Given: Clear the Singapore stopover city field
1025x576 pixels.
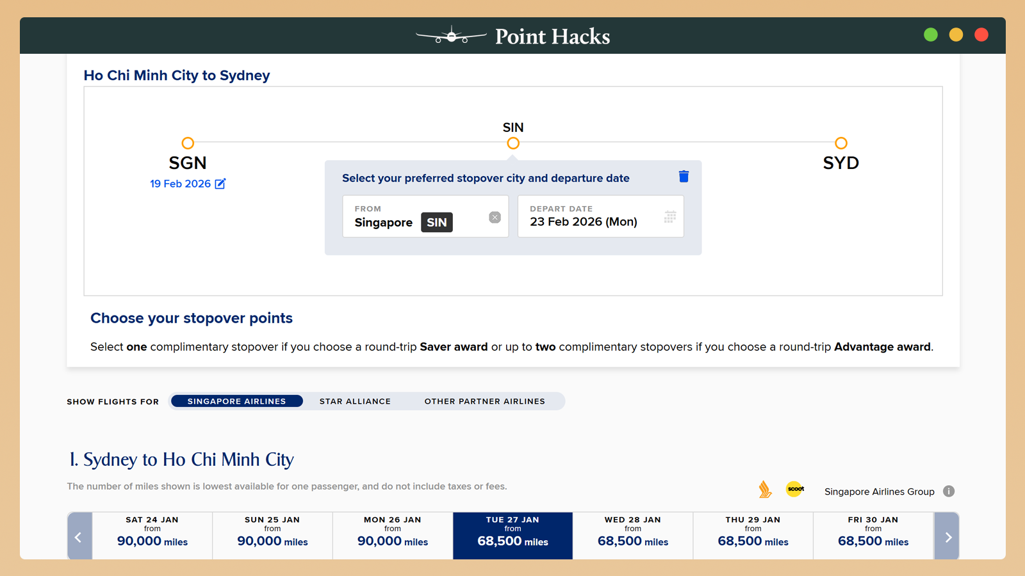Looking at the screenshot, I should [x=495, y=218].
